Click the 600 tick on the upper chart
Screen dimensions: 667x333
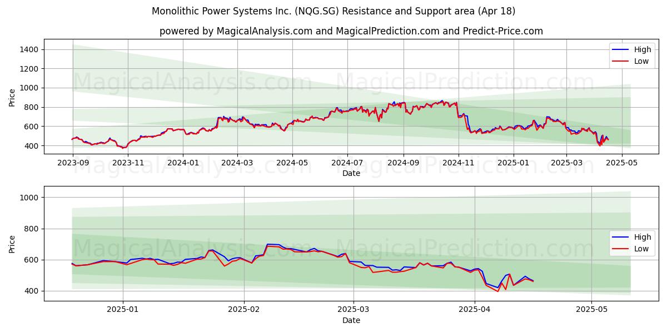click(x=31, y=127)
